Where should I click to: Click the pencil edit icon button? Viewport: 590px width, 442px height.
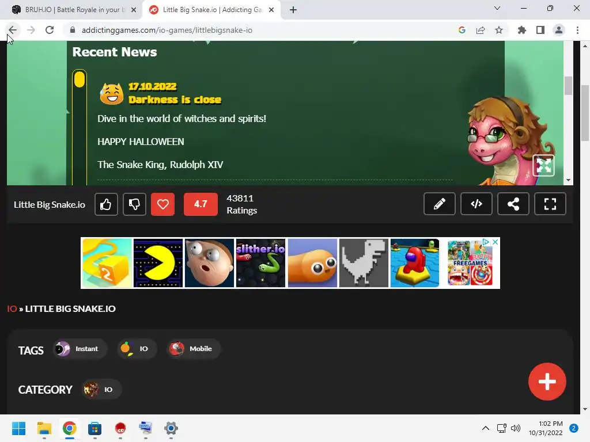(x=440, y=204)
